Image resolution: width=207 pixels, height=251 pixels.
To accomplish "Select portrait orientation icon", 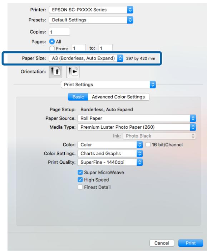I will (55, 72).
